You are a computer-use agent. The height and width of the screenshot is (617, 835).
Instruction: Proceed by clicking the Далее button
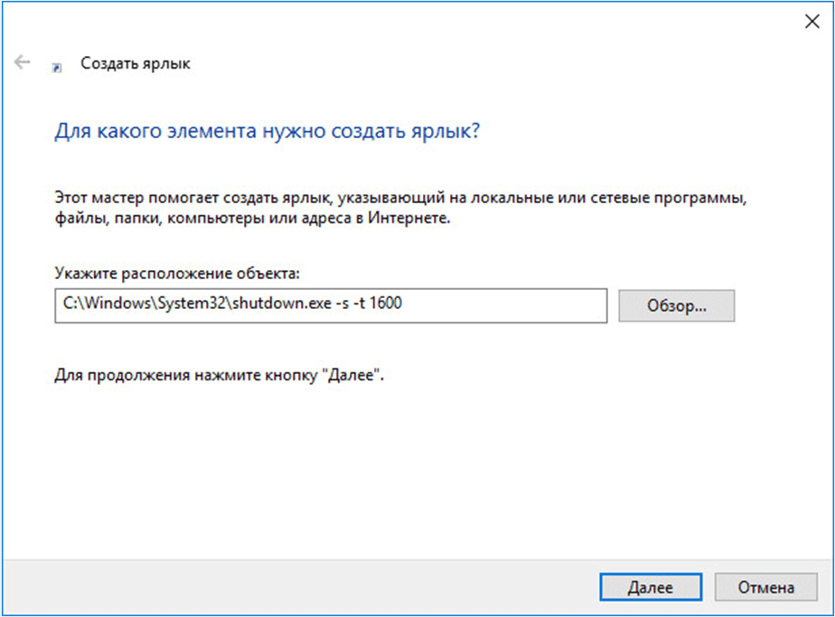pos(650,587)
